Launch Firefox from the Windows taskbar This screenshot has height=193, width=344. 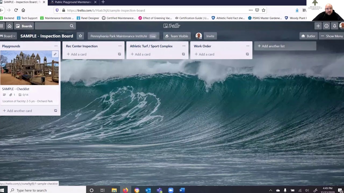(x=126, y=190)
